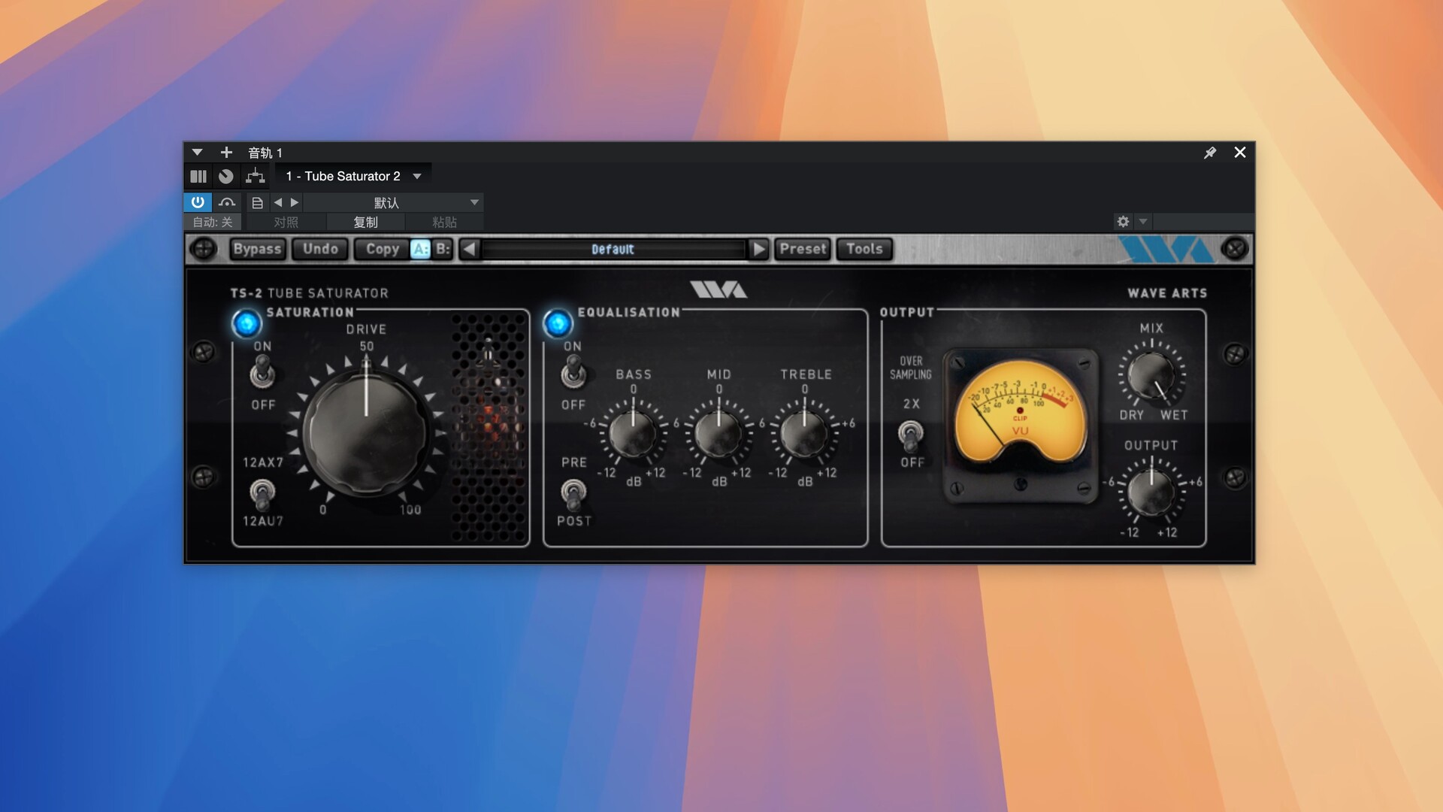Click the Bass EQ knob
Screen dimensions: 1443x812
click(633, 434)
